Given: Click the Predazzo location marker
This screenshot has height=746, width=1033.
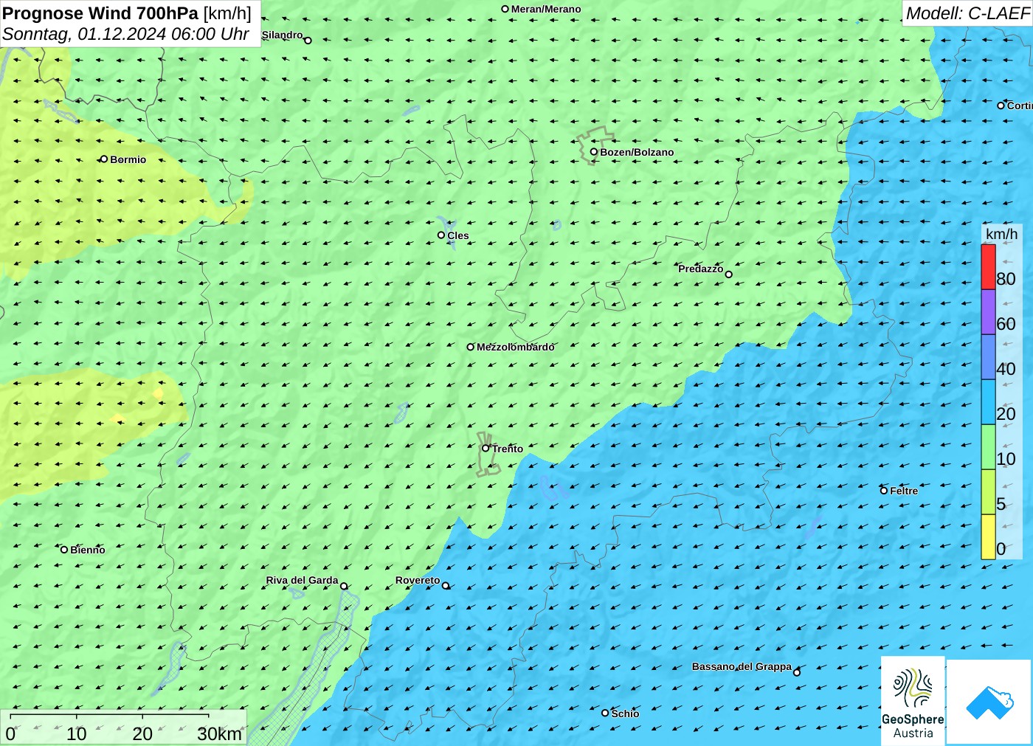Looking at the screenshot, I should coord(728,274).
